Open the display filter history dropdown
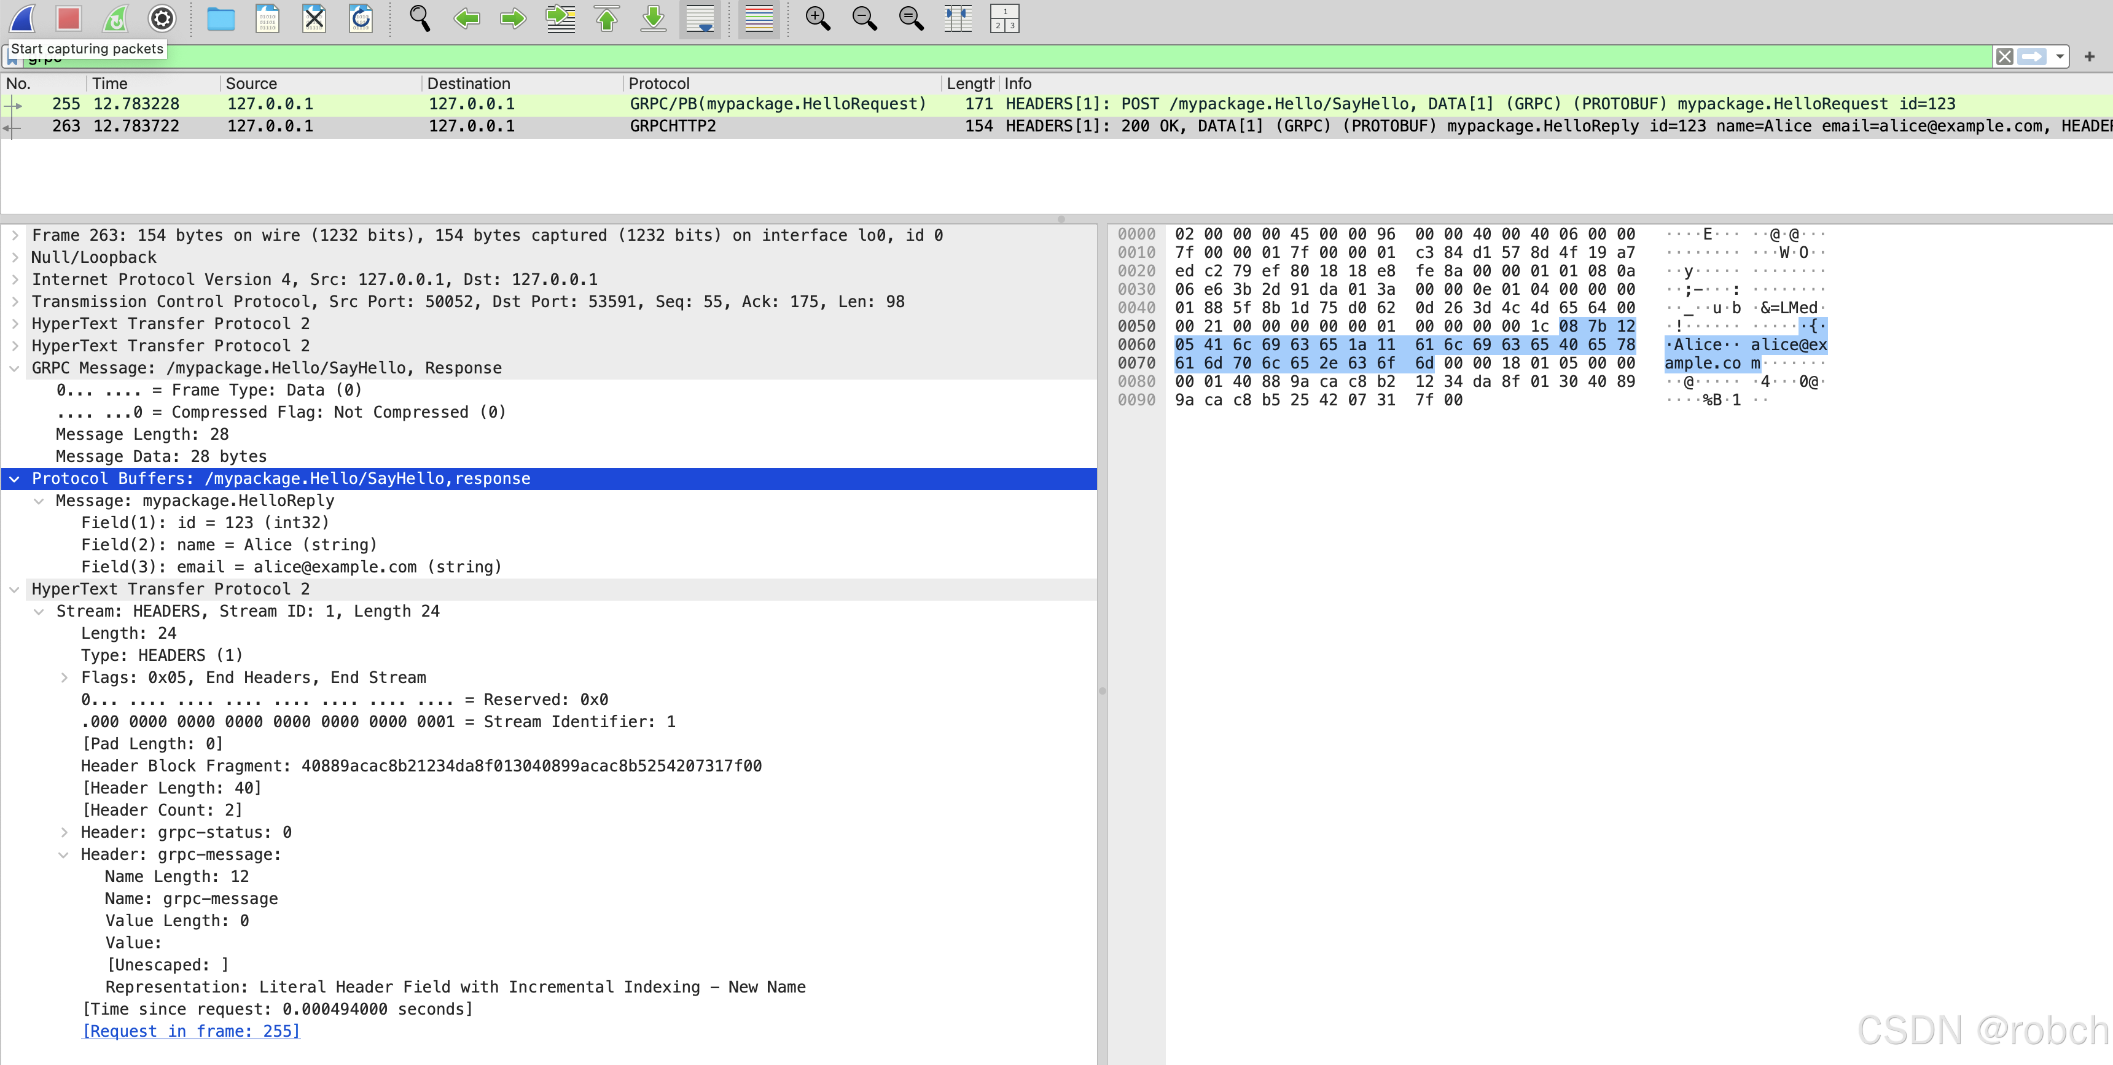This screenshot has width=2113, height=1065. click(x=2059, y=57)
